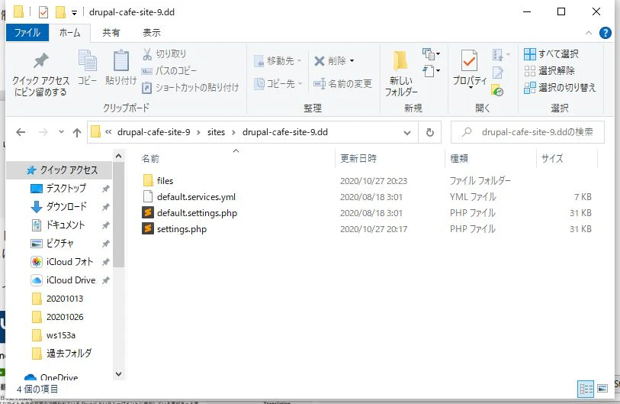Switch to the View (表示) tab
This screenshot has height=404, width=620.
pyautogui.click(x=152, y=33)
